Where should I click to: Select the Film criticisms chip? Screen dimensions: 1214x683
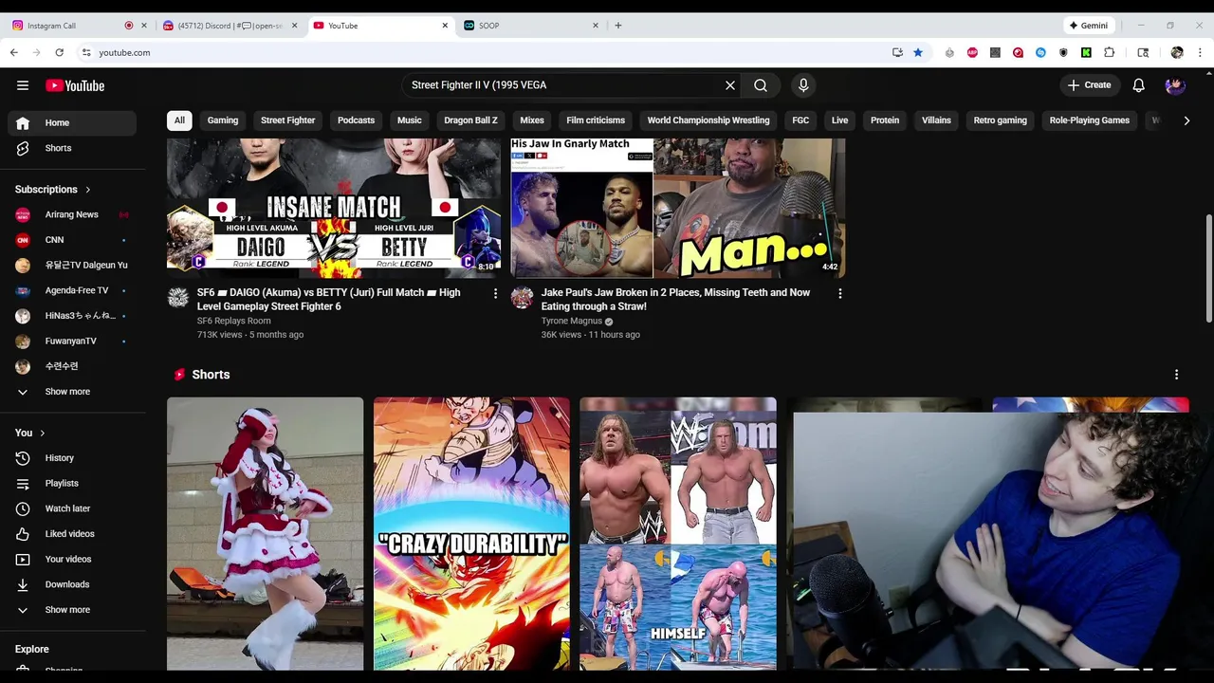596,120
